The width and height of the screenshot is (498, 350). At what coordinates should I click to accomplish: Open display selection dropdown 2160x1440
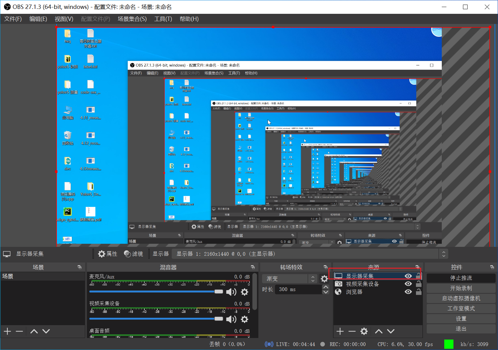coord(310,254)
